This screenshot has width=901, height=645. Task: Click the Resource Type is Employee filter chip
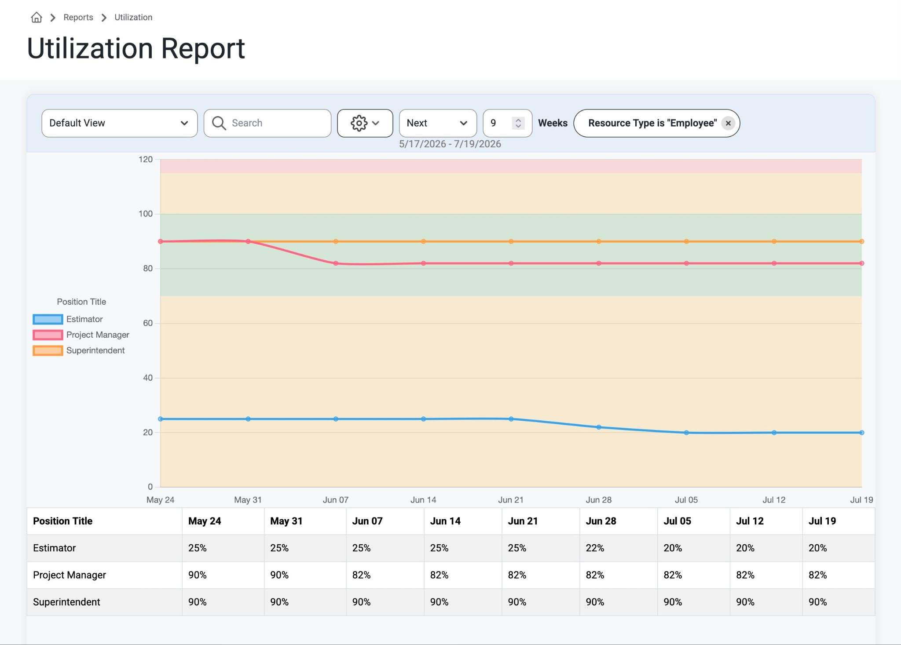(x=652, y=123)
